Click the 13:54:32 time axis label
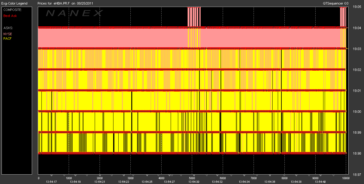 217,182
